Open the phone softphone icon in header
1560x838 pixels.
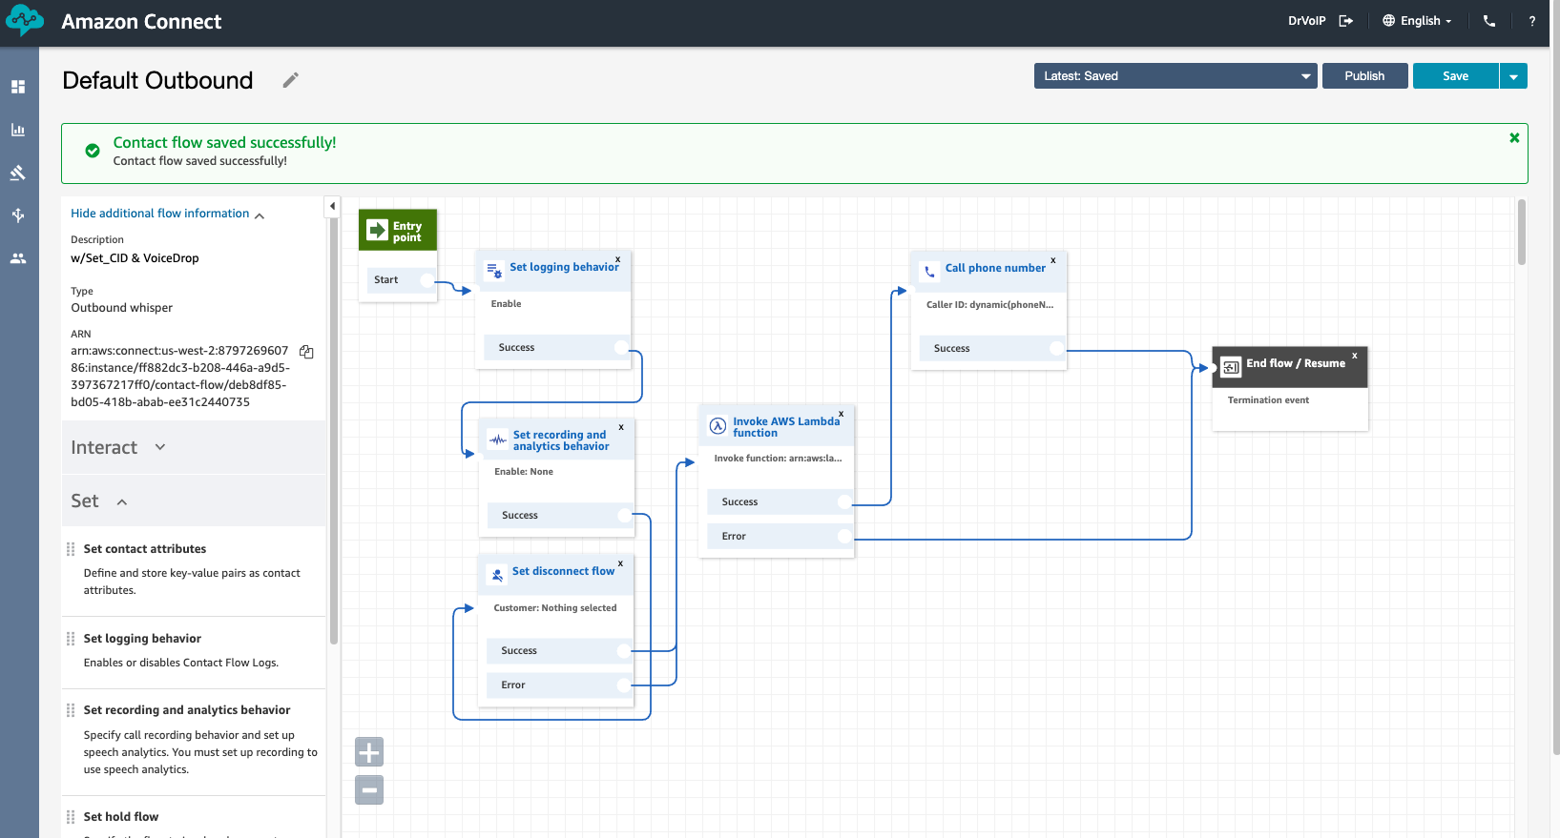click(1489, 21)
